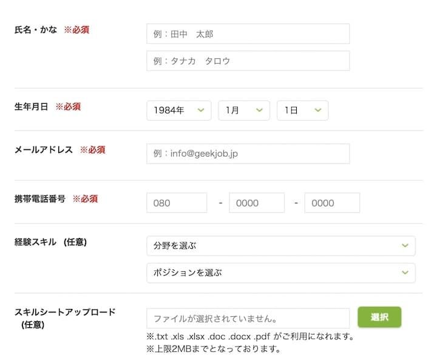This screenshot has height=363, width=437.
Task: Open the 1984年 birth year dropdown
Action: (x=178, y=110)
